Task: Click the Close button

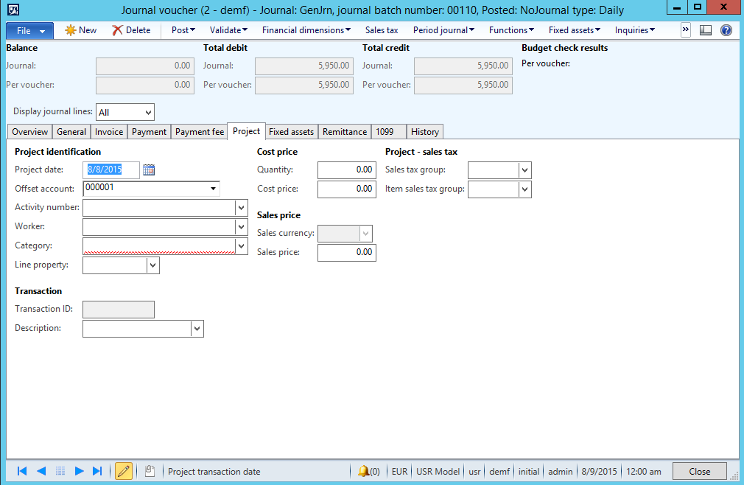Action: [699, 472]
